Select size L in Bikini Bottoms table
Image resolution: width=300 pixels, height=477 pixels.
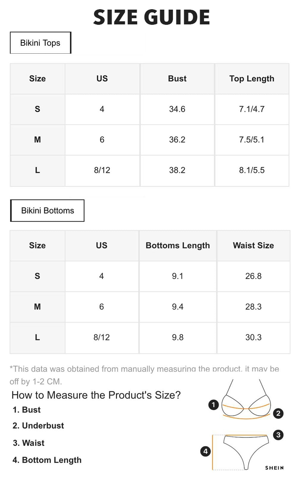coord(37,337)
